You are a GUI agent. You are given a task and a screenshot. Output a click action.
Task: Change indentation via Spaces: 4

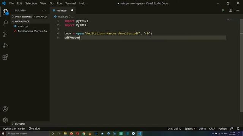(x=190, y=128)
